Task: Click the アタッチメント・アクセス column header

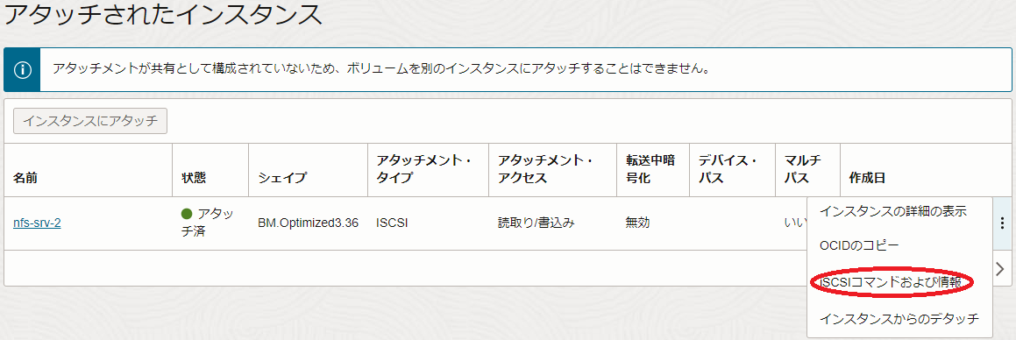Action: (x=546, y=169)
